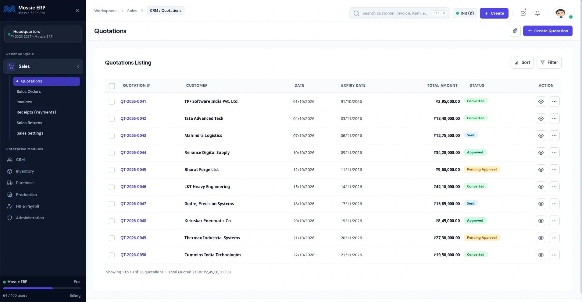This screenshot has height=302, width=582.
Task: Open notifications bell icon
Action: point(537,13)
